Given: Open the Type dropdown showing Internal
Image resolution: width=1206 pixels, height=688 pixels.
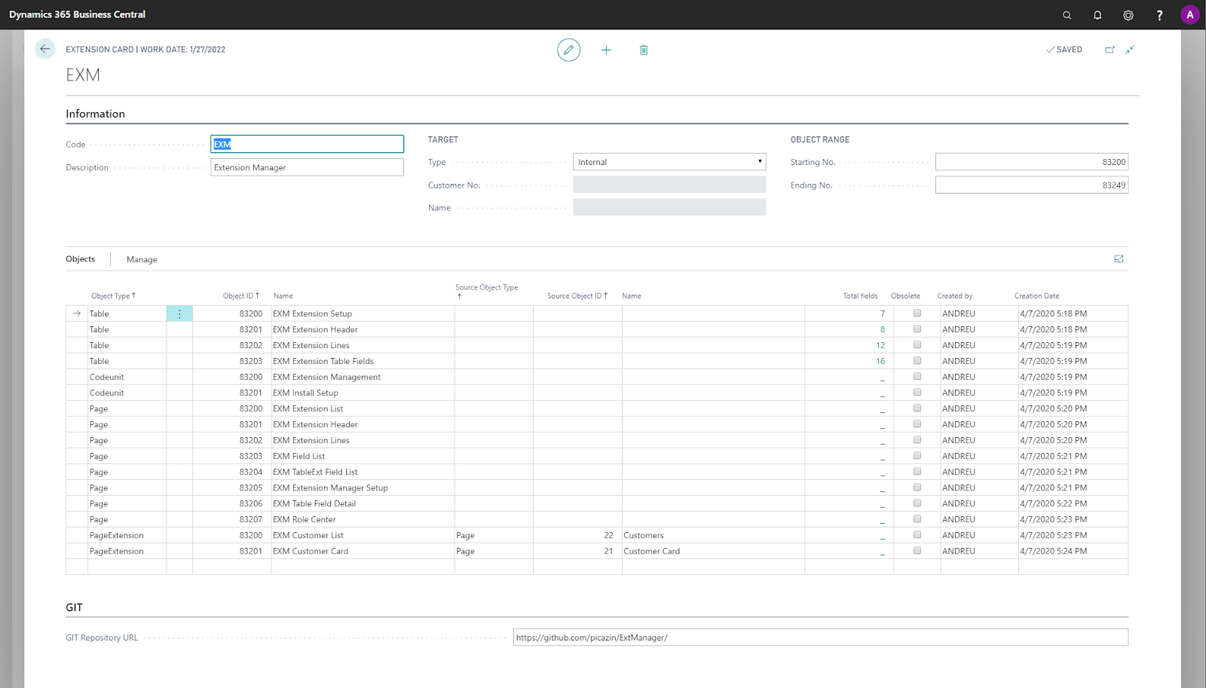Looking at the screenshot, I should [x=669, y=162].
